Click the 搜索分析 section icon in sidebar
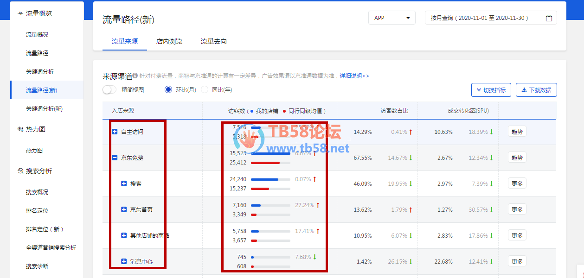The height and width of the screenshot is (278, 584). point(20,171)
